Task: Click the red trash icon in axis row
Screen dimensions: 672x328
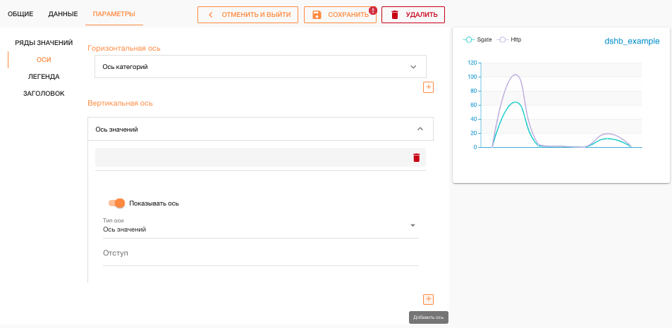Action: pos(416,158)
